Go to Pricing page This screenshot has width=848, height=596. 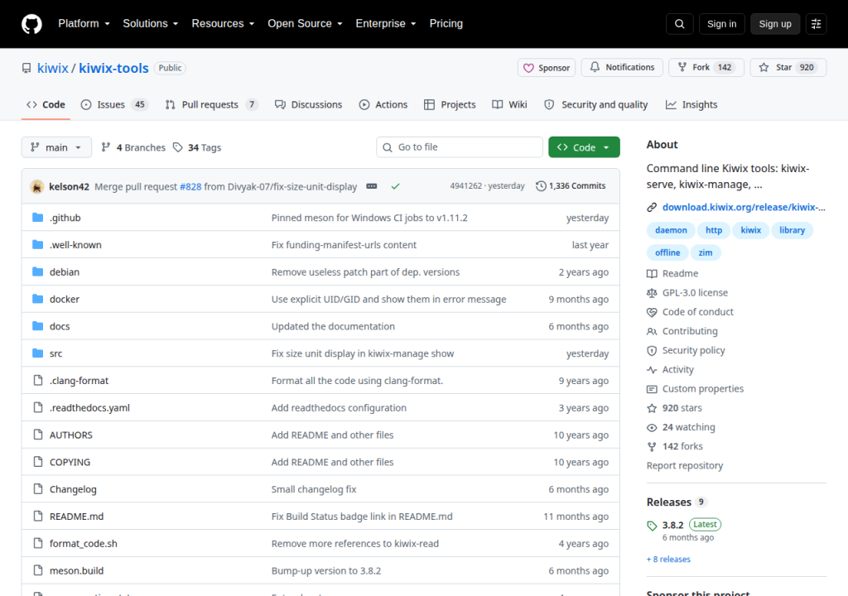[x=446, y=24]
